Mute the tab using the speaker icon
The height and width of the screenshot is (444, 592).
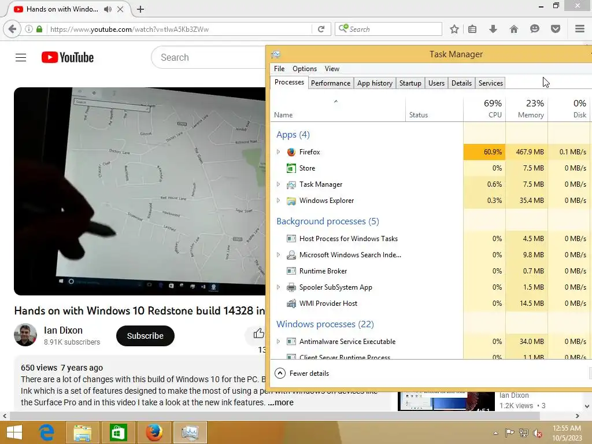[108, 9]
